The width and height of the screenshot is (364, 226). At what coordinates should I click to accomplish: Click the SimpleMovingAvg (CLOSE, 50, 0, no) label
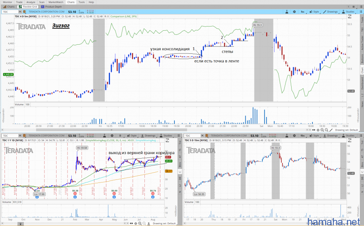click(x=106, y=140)
